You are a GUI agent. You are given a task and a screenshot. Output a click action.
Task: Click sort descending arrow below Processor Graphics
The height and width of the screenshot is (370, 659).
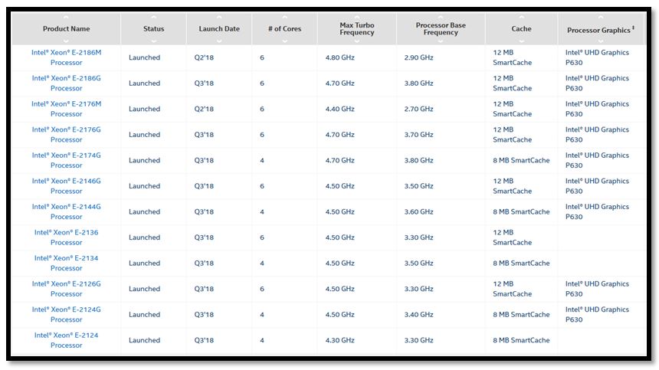[x=601, y=41]
